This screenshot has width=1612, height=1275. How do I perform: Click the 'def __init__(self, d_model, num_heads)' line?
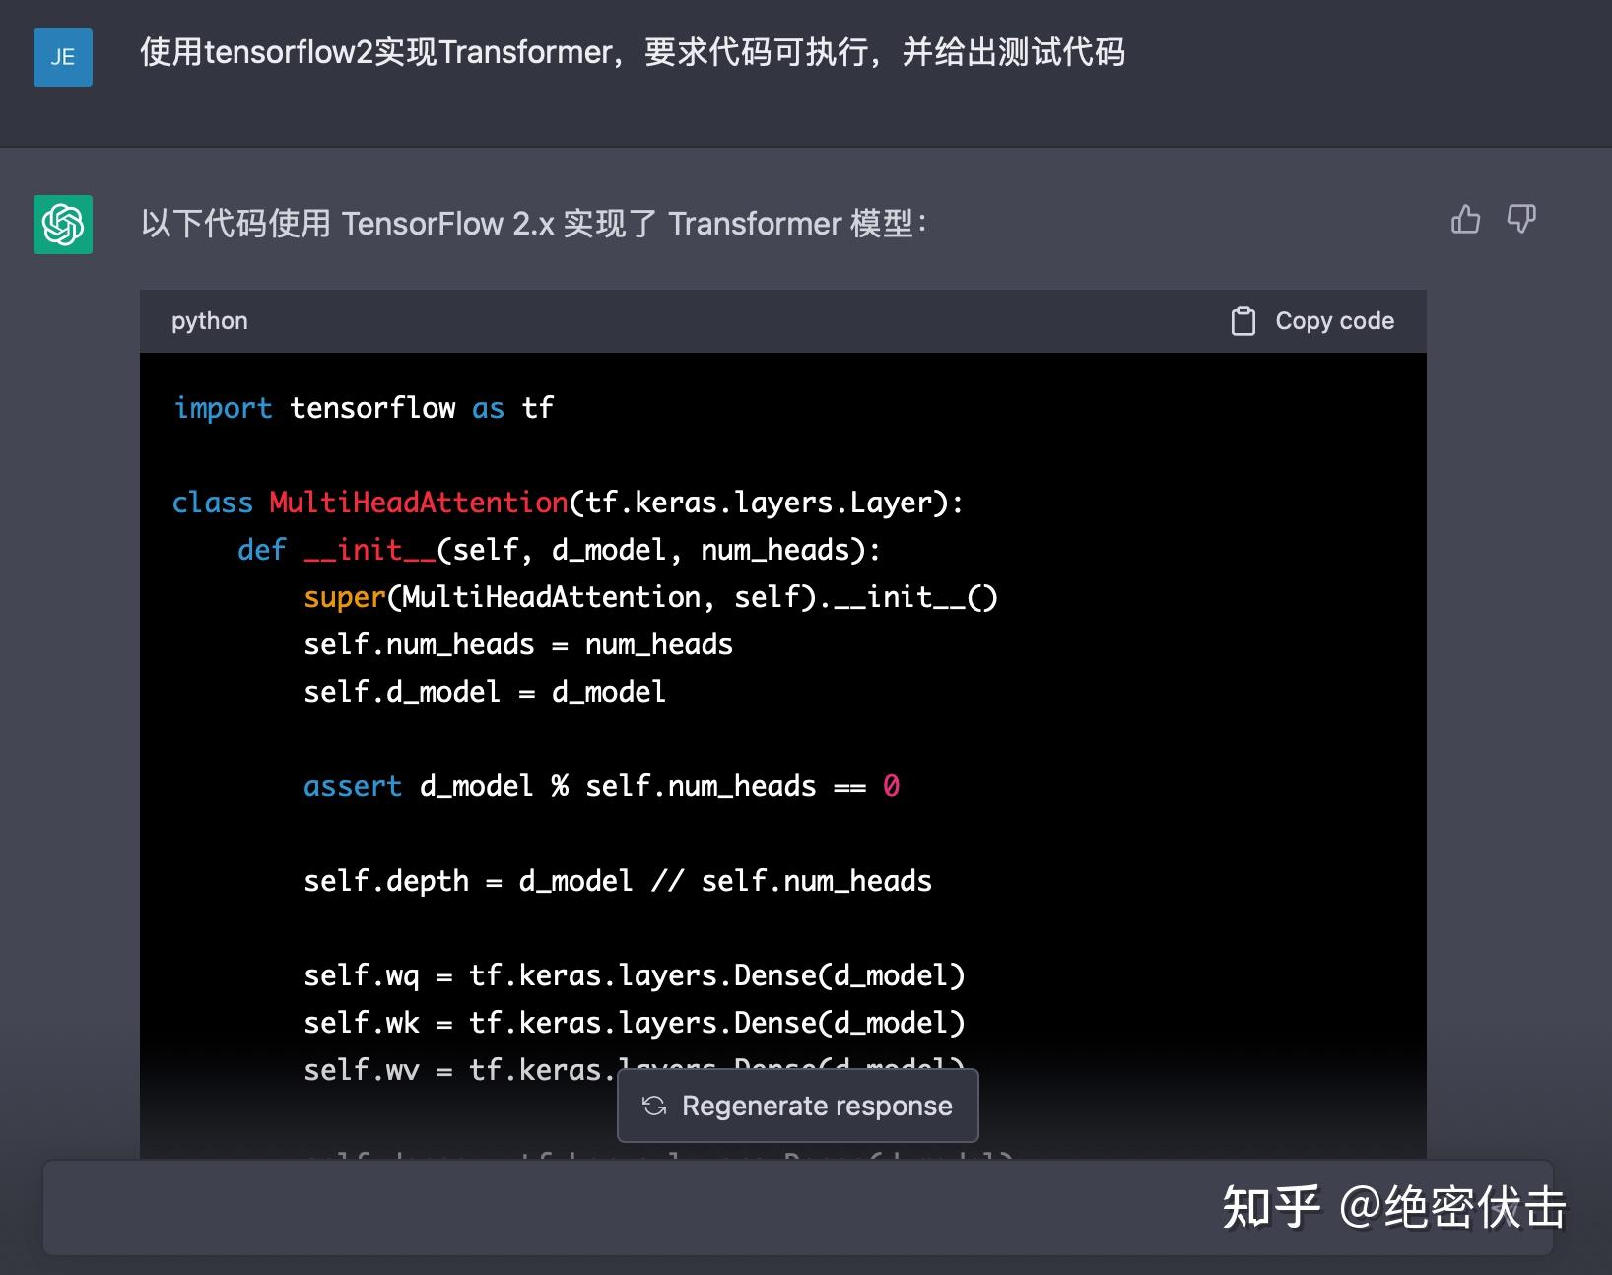pyautogui.click(x=560, y=550)
